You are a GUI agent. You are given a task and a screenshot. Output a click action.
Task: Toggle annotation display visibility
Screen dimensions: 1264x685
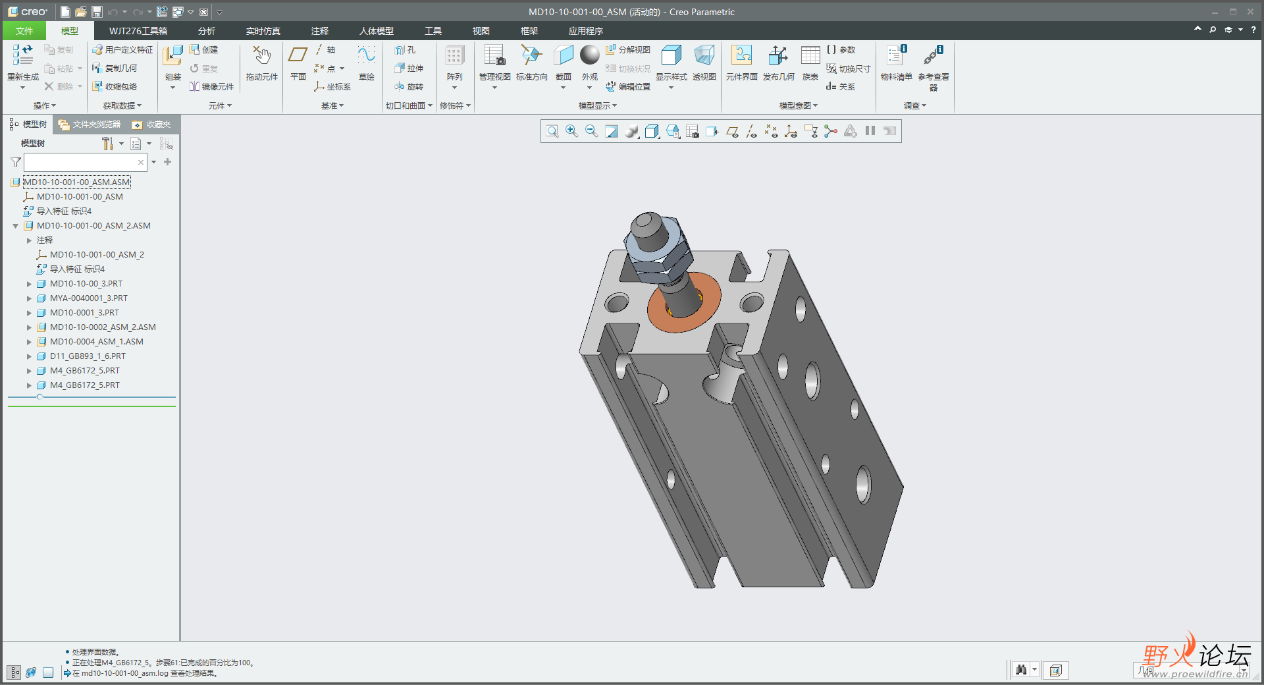(811, 131)
